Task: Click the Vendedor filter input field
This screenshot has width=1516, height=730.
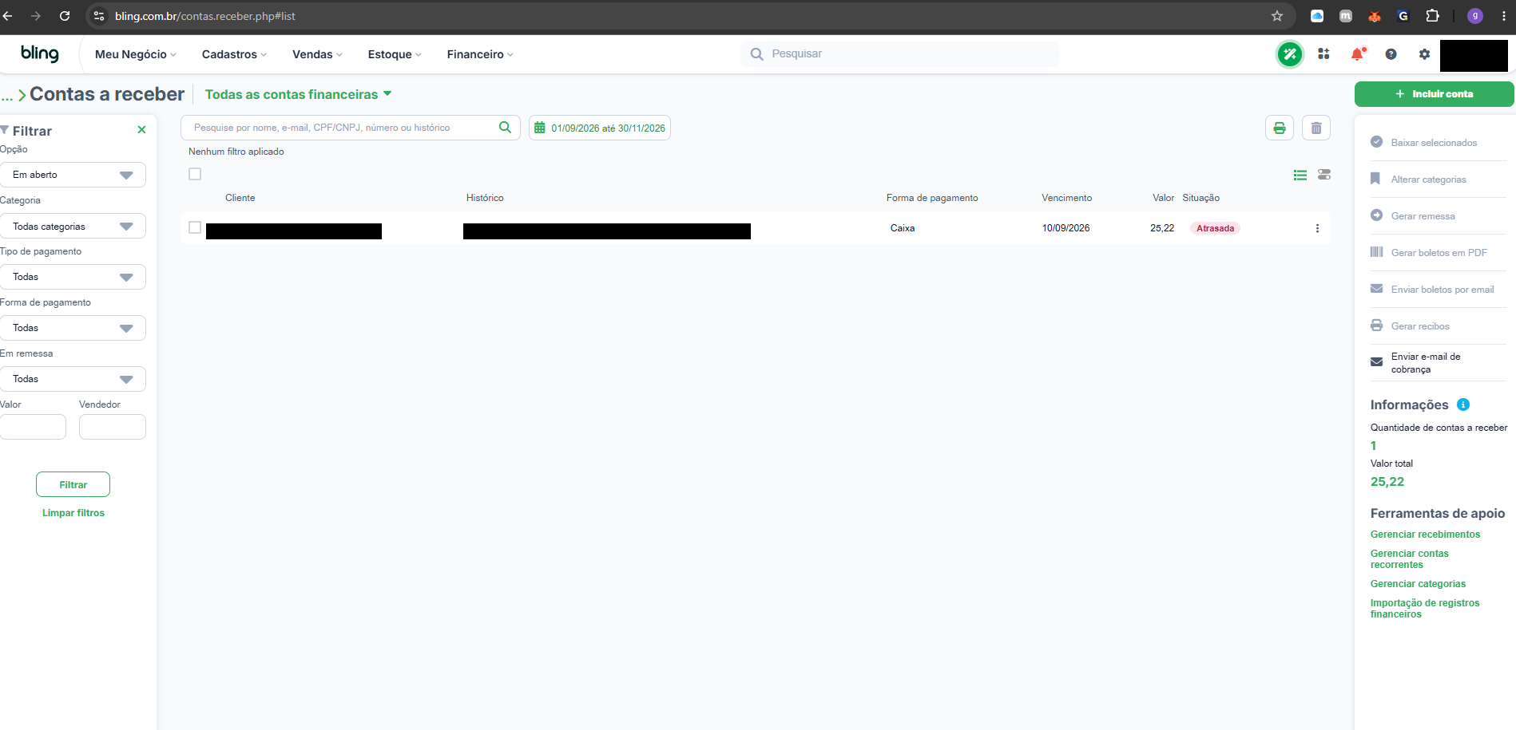Action: tap(113, 427)
